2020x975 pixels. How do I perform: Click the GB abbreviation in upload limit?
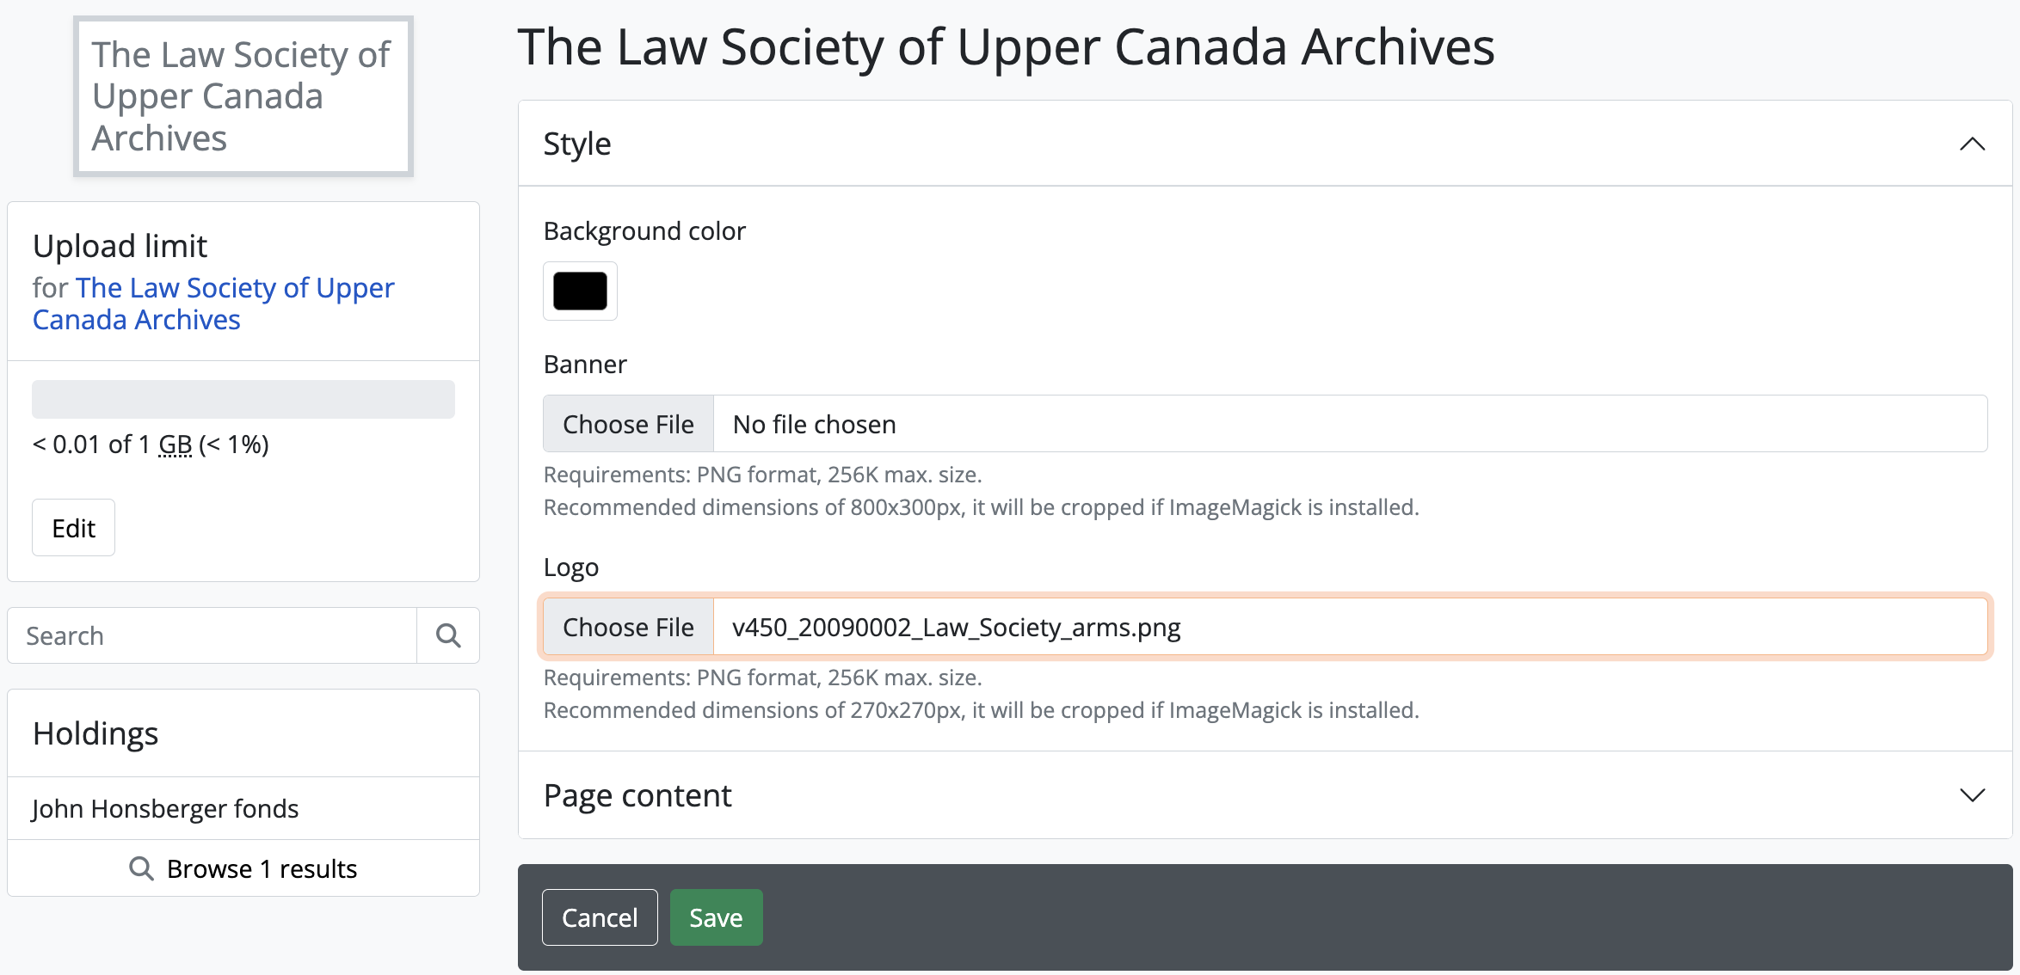(x=175, y=445)
